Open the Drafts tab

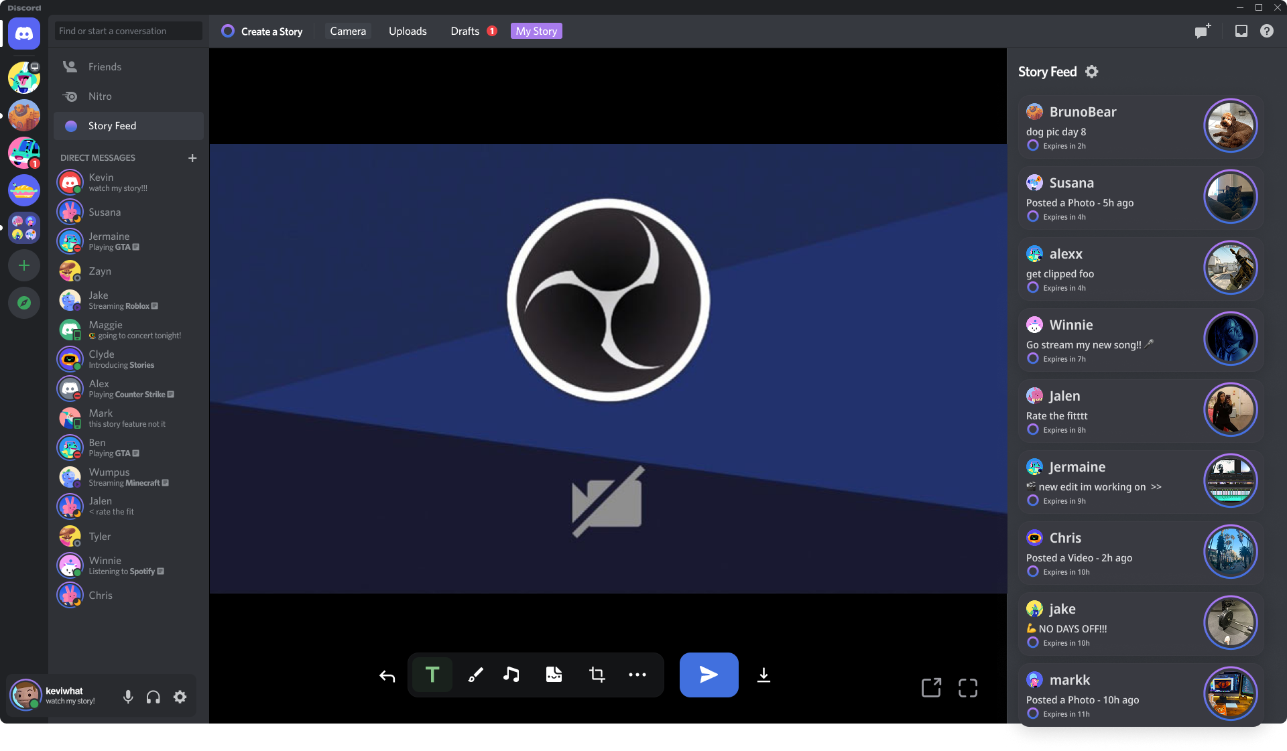(x=465, y=31)
